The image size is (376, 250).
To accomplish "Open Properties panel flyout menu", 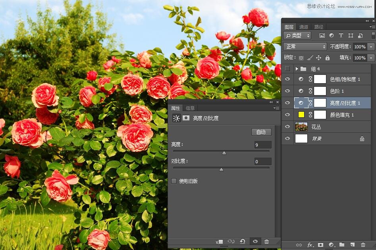I will 276,108.
